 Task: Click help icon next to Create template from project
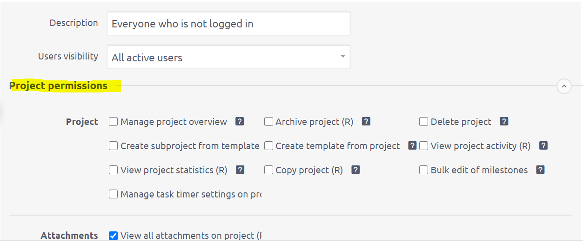[x=412, y=146]
